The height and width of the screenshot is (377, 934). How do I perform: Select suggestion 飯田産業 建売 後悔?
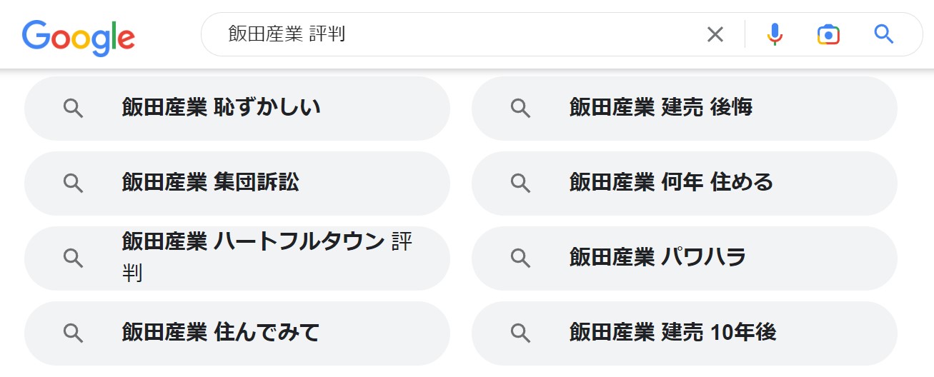685,109
